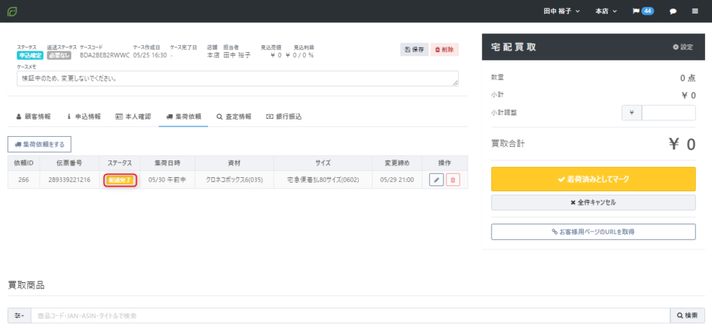Open the chat bubble messages icon

[x=673, y=11]
